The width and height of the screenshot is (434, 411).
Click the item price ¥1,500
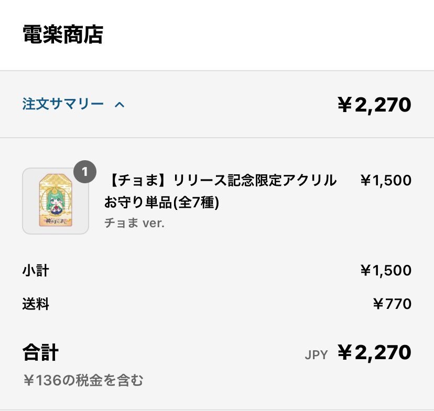(386, 180)
